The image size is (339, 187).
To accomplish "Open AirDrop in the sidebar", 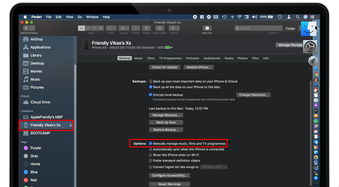I will tap(33, 39).
